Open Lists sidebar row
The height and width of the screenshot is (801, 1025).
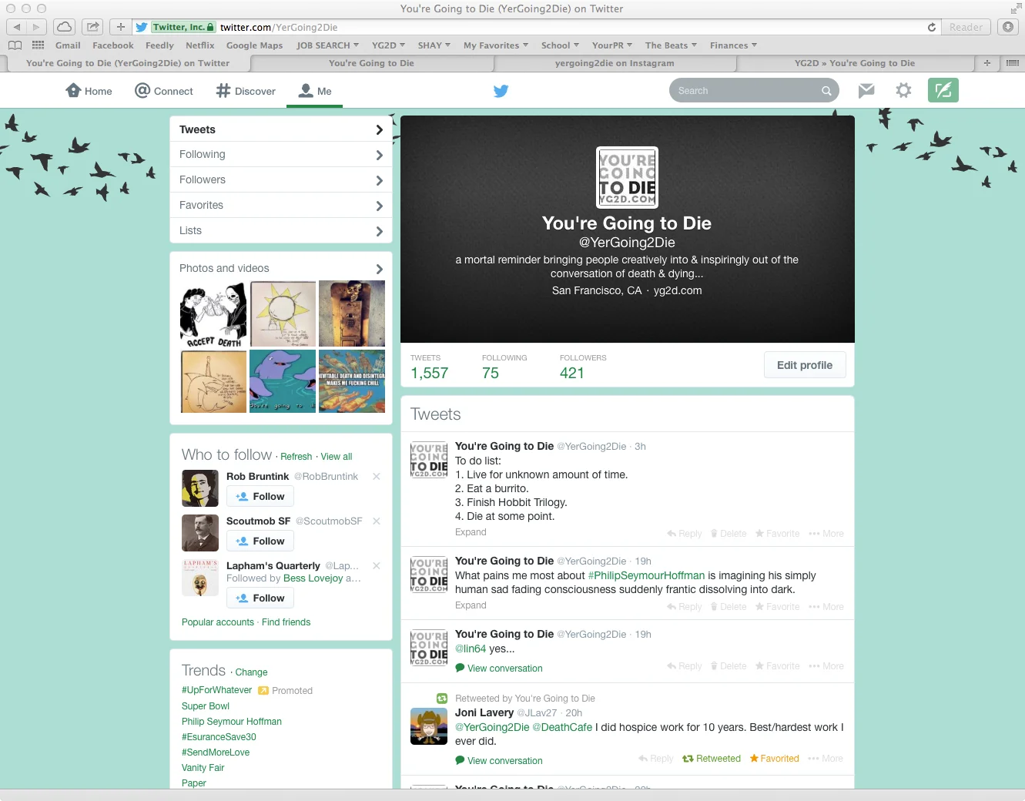point(281,231)
